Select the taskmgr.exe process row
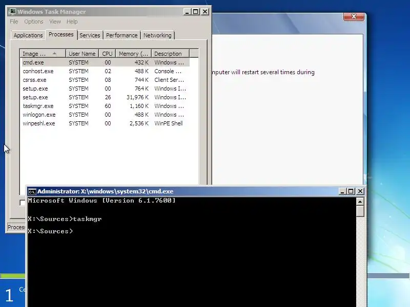 coord(106,106)
